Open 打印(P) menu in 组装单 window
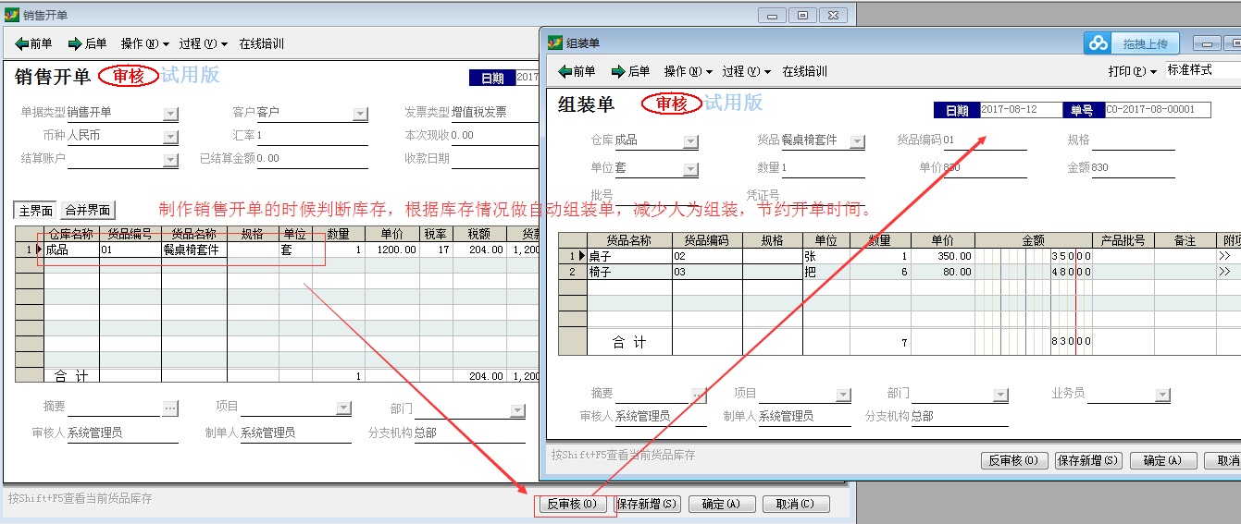The image size is (1241, 524). 1133,71
